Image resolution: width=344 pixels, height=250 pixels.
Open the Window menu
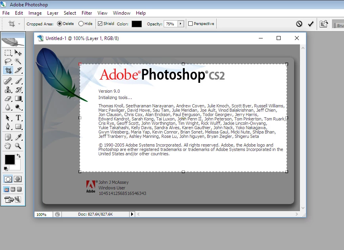[122, 13]
